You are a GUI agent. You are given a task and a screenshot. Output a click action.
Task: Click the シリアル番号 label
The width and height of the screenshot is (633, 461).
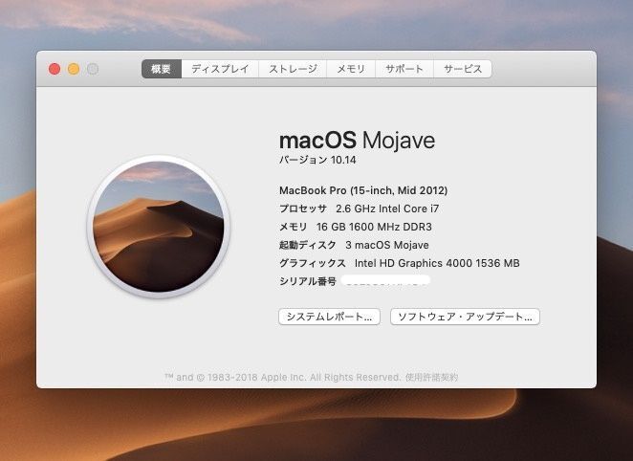click(x=308, y=281)
